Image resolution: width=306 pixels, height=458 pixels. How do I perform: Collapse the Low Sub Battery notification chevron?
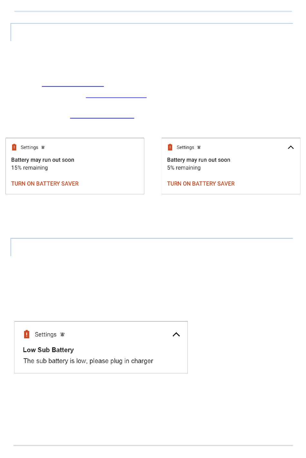point(176,334)
